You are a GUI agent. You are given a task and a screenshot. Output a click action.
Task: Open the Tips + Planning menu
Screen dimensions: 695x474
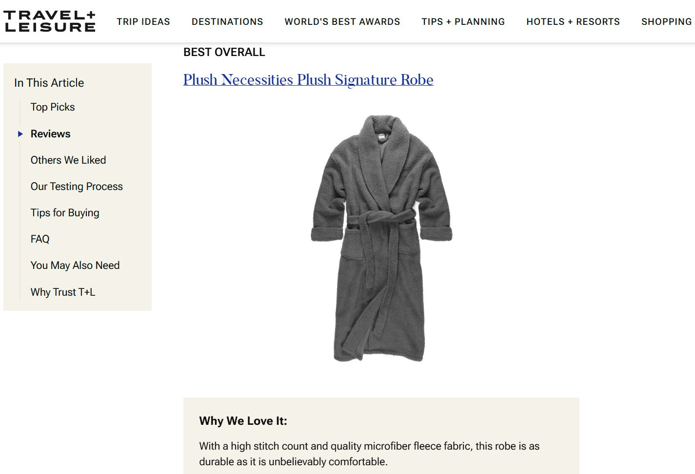coord(463,22)
